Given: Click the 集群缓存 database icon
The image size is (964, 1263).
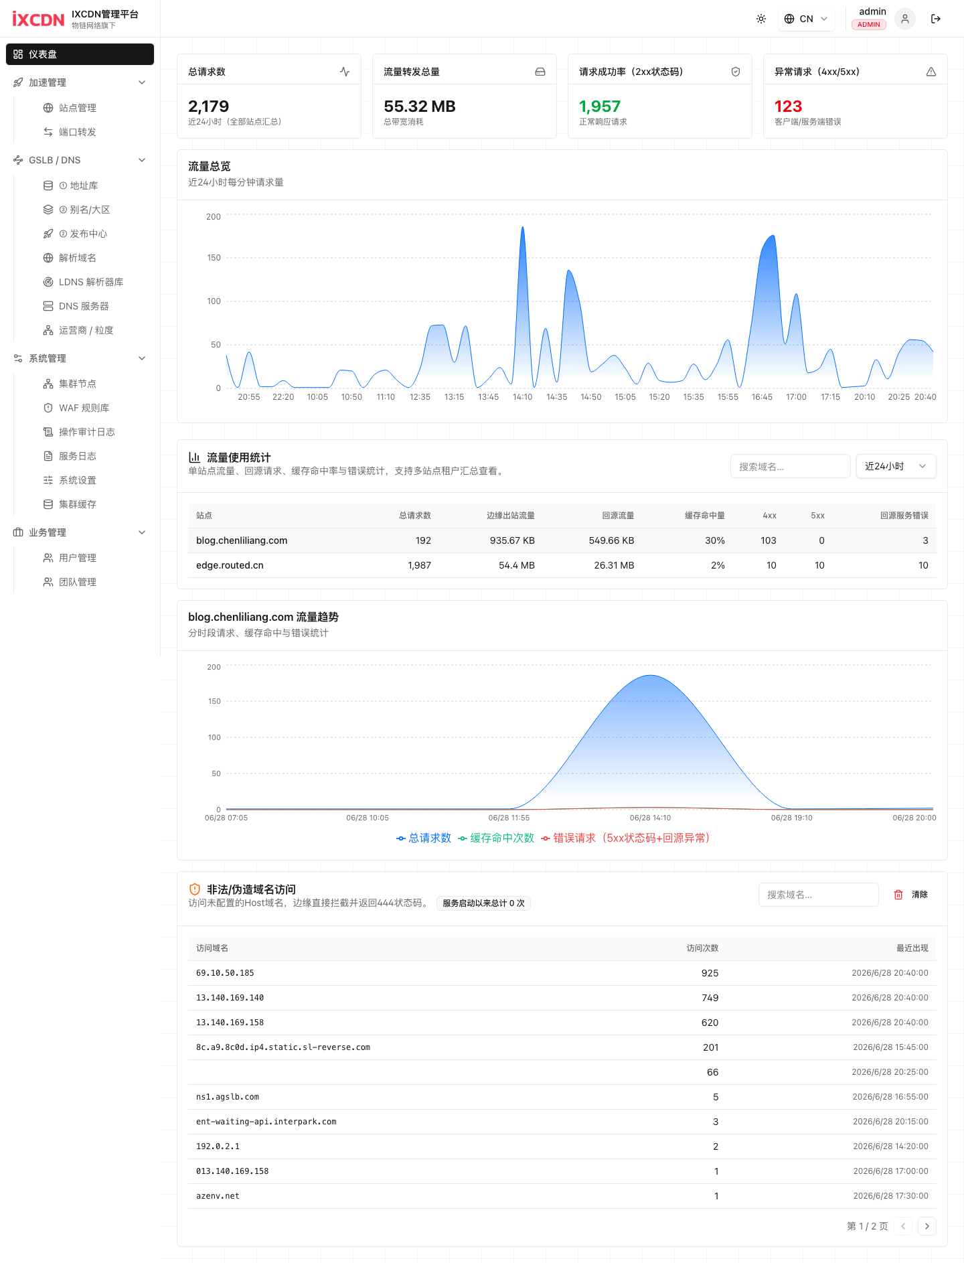Looking at the screenshot, I should pos(48,504).
